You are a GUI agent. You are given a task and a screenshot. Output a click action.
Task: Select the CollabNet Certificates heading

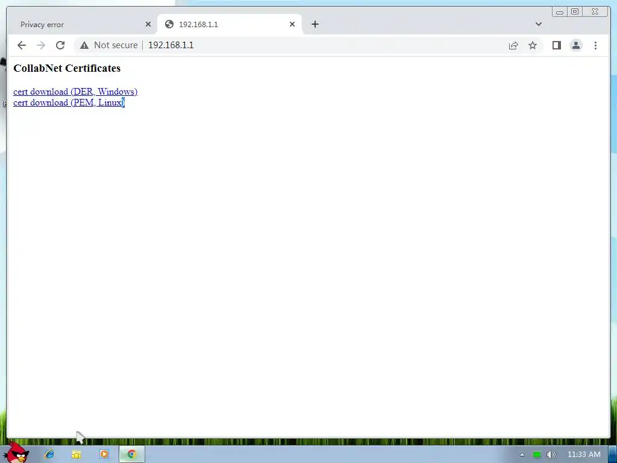coord(67,68)
